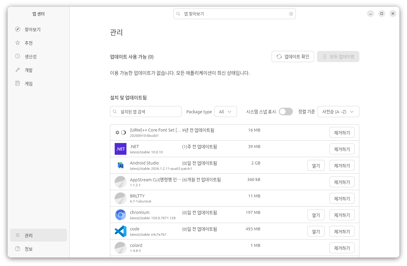The height and width of the screenshot is (266, 407).
Task: Open the 개발 category
Action: (x=39, y=70)
